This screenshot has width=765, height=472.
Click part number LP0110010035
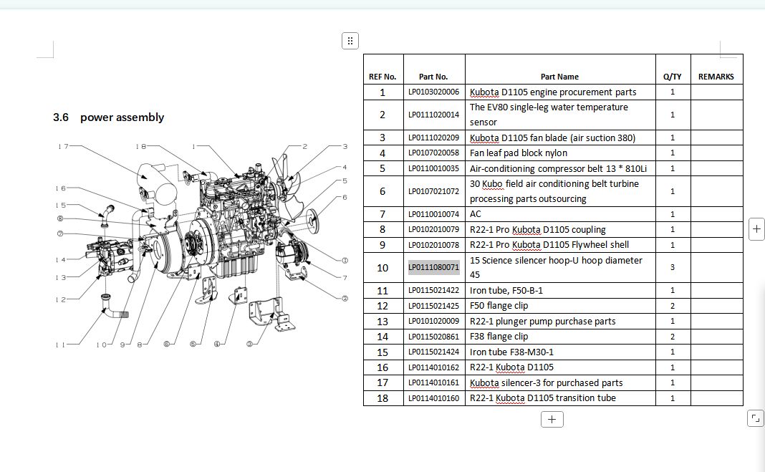click(434, 169)
